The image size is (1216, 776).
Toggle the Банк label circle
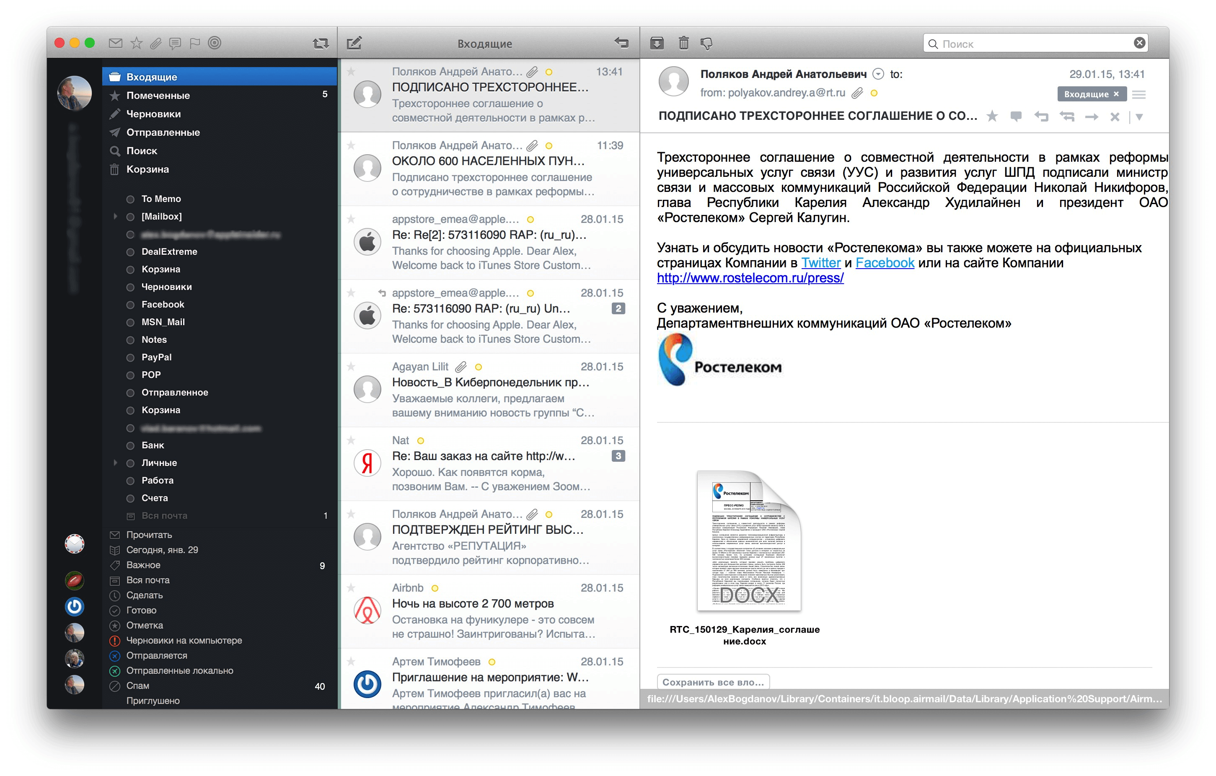click(x=130, y=445)
